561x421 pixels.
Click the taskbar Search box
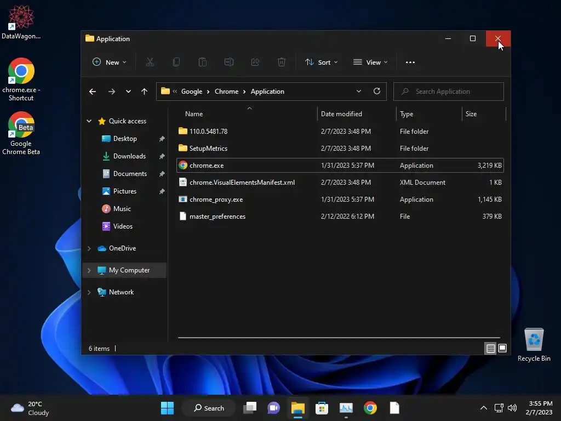click(x=209, y=408)
